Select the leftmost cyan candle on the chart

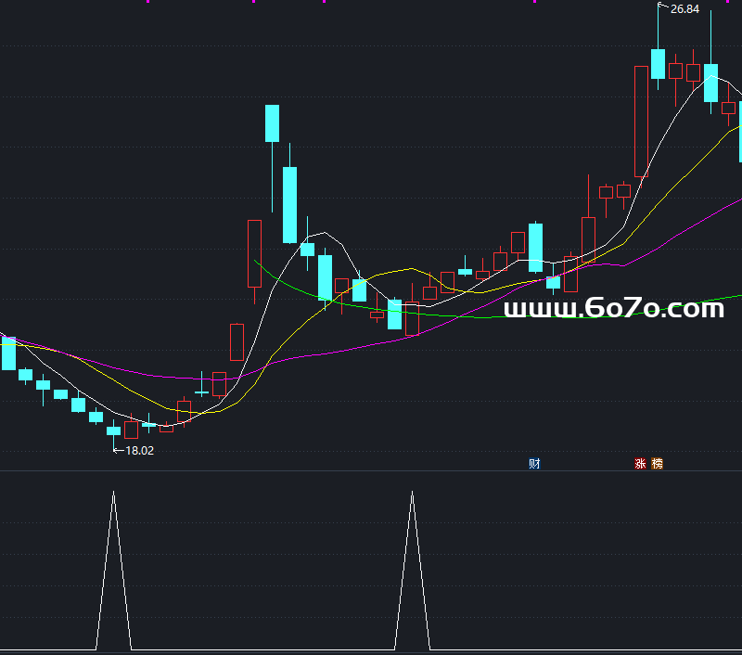pyautogui.click(x=8, y=353)
